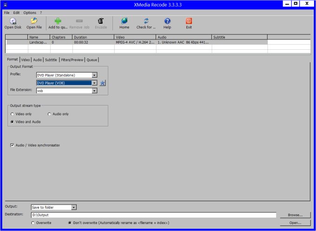Image resolution: width=316 pixels, height=231 pixels.
Task: Select the Video only radio button
Action: [12, 114]
